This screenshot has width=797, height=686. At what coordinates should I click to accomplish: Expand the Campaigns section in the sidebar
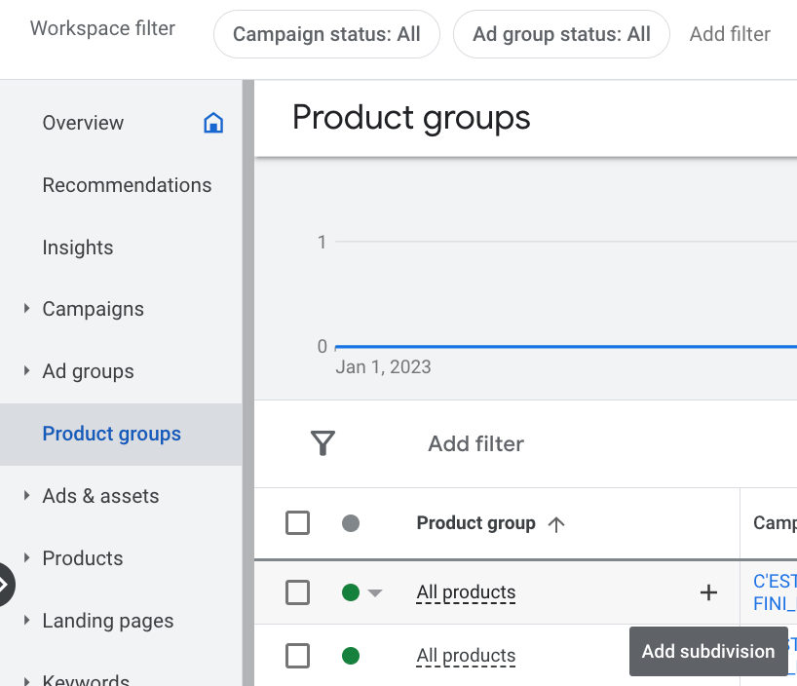pos(27,308)
